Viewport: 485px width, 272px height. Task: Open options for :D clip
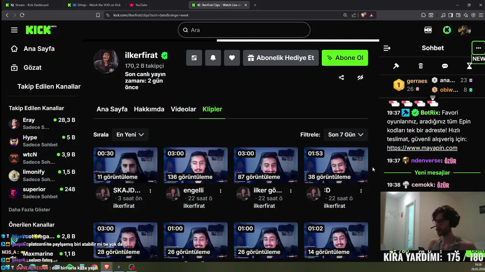(361, 191)
